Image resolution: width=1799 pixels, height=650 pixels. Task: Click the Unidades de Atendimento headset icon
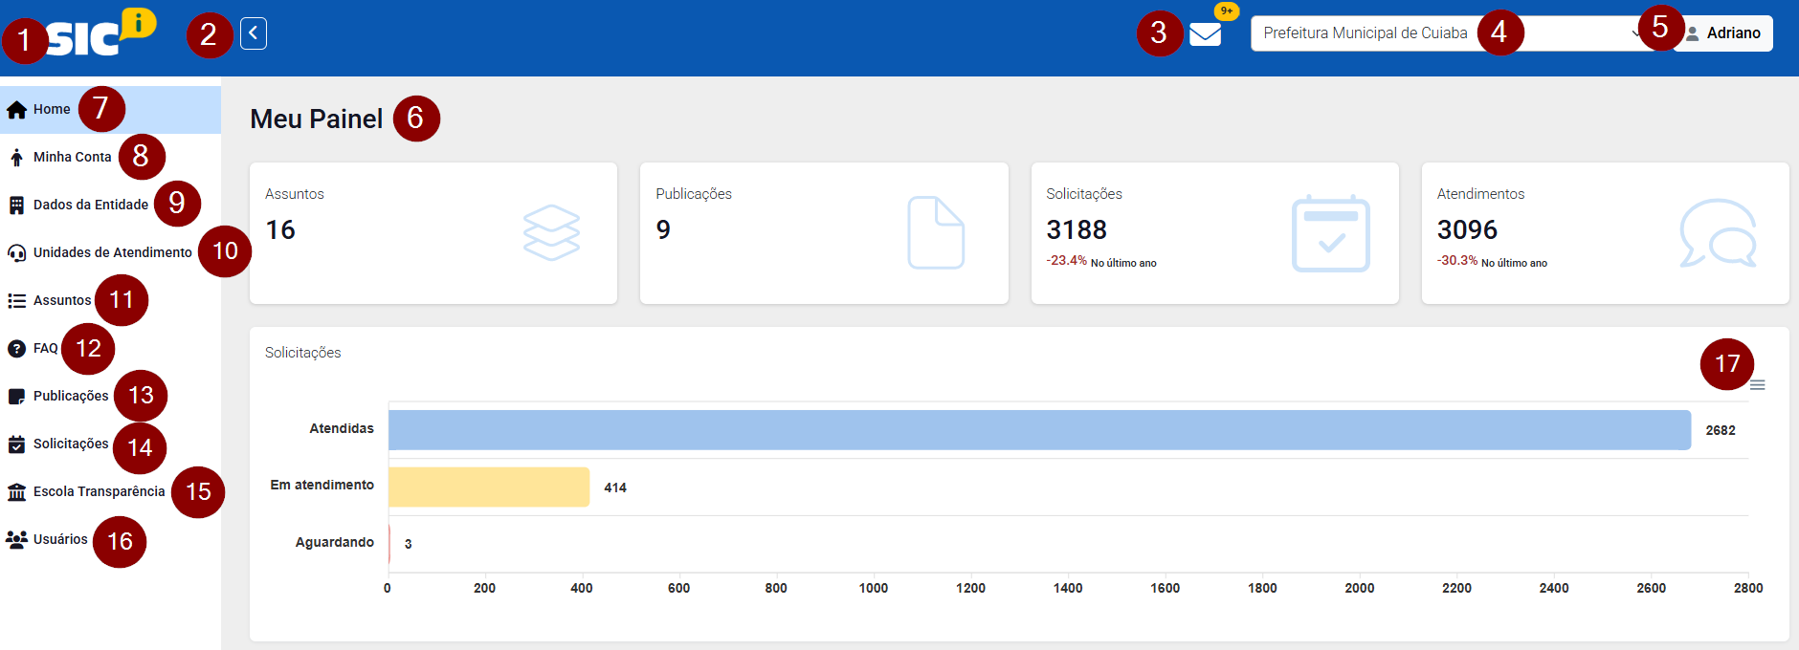coord(16,252)
